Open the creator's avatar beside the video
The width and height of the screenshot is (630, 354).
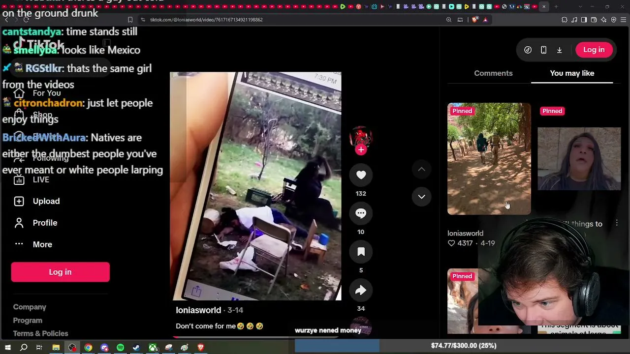coord(361,137)
